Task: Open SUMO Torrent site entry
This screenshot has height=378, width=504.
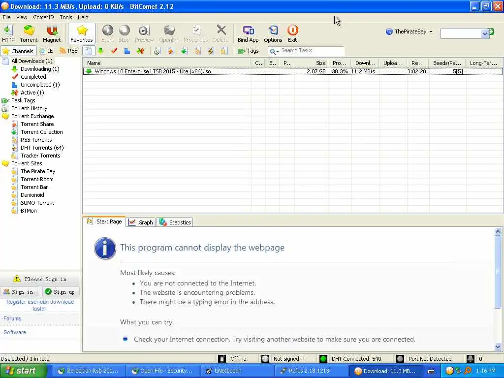Action: (x=37, y=203)
